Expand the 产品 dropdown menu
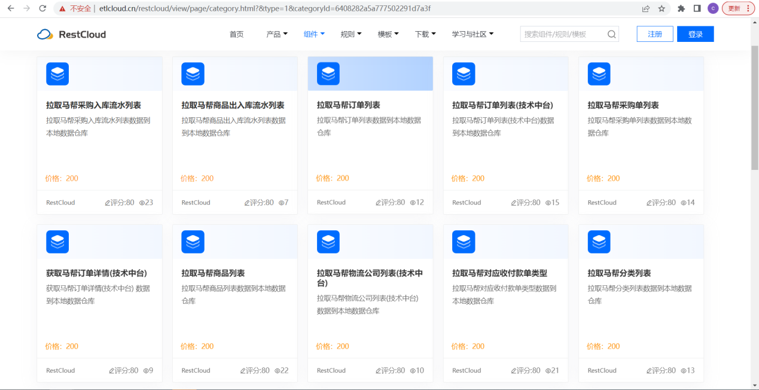Screen dimensions: 759x390 click(x=276, y=34)
